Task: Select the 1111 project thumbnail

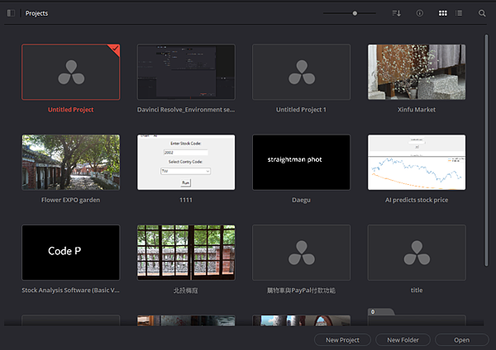Action: point(186,163)
